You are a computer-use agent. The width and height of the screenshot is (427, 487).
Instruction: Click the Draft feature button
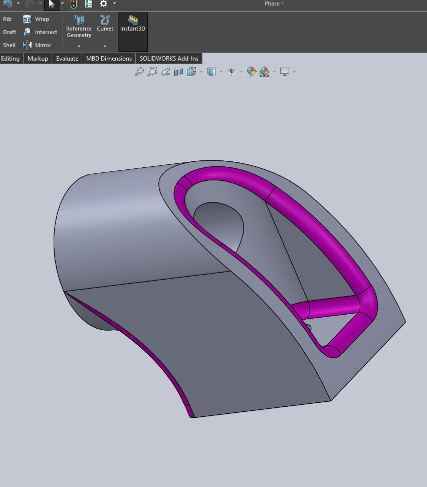9,32
